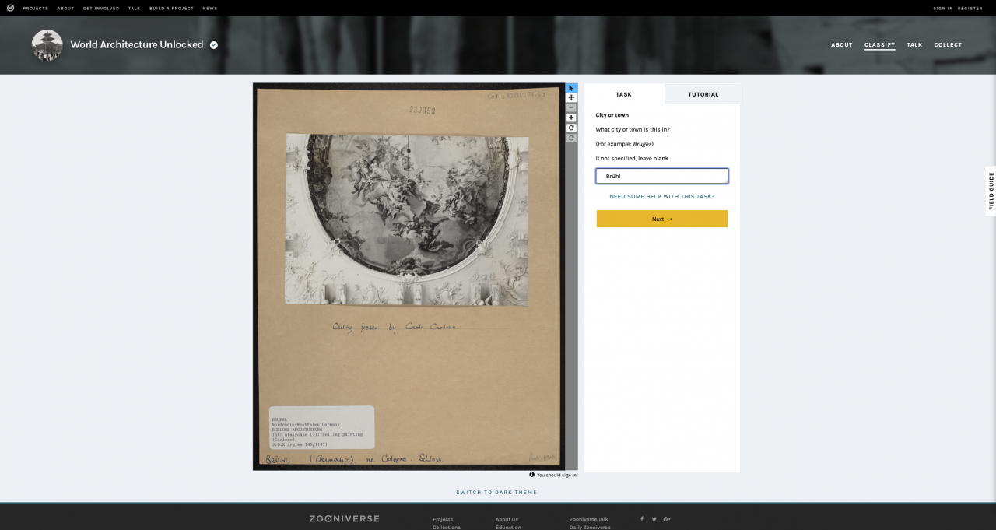Screen dimensions: 996x530
Task: Select the pointer annotate tool
Action: 571,88
